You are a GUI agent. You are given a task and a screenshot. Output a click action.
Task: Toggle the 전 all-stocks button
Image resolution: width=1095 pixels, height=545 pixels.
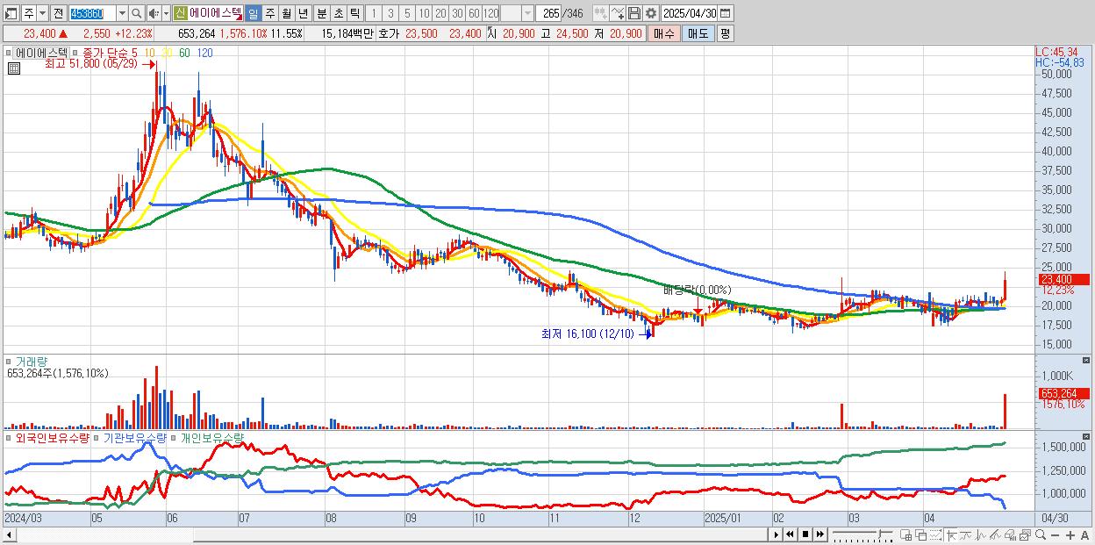tap(59, 13)
